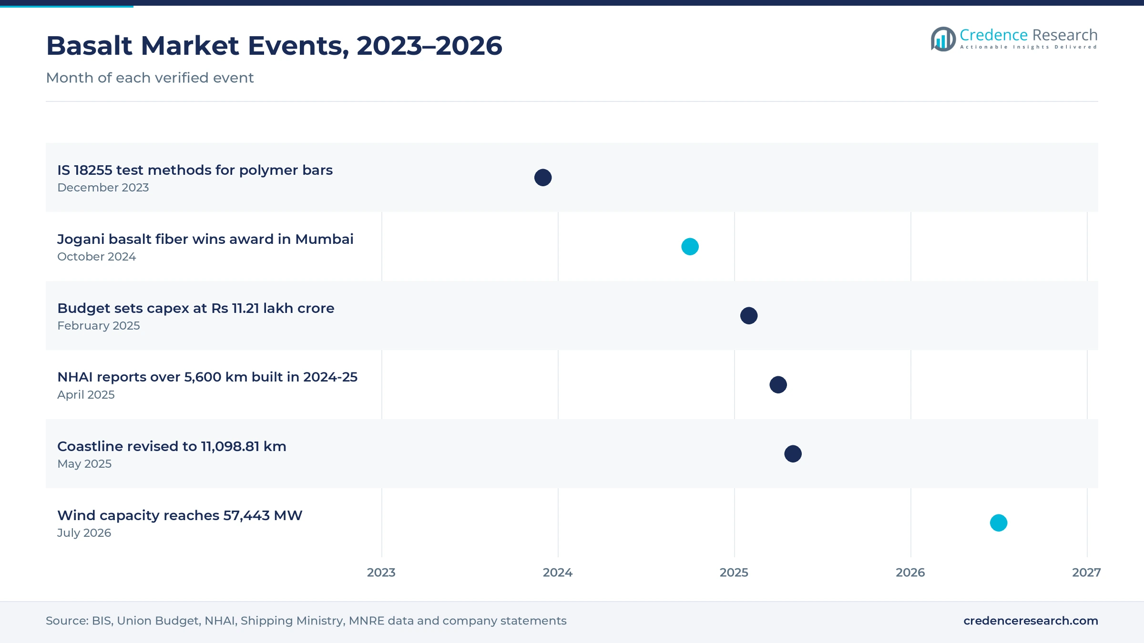The width and height of the screenshot is (1144, 643).
Task: Click the 2024 axis label
Action: 558,573
